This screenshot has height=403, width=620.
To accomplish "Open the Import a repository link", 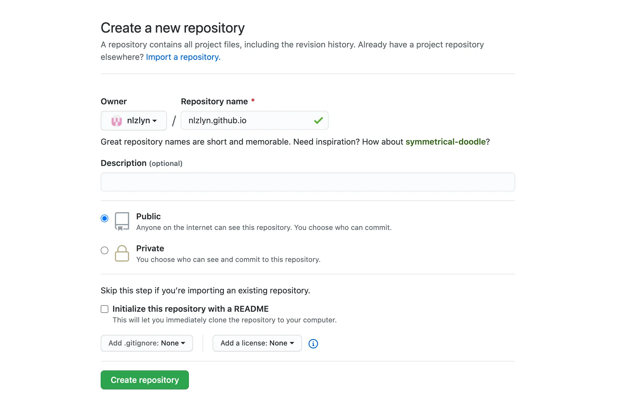I will (183, 57).
